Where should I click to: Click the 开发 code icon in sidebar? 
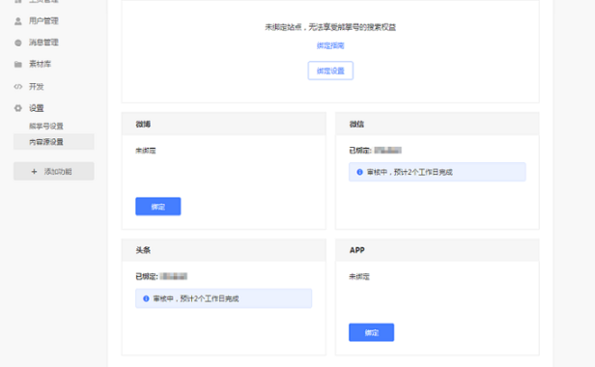coord(17,87)
